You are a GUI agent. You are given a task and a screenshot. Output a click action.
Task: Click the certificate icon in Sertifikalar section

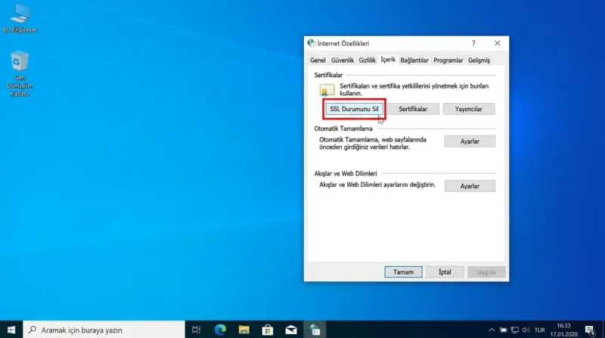pos(327,90)
